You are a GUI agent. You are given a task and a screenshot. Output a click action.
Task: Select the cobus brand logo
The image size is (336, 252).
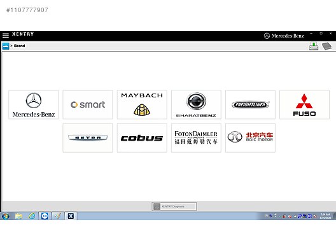142,138
